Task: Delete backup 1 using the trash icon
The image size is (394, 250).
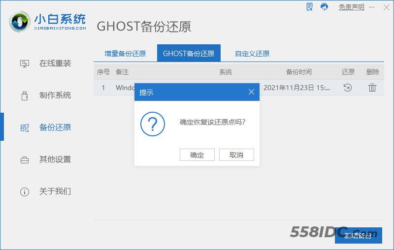Action: coord(372,88)
